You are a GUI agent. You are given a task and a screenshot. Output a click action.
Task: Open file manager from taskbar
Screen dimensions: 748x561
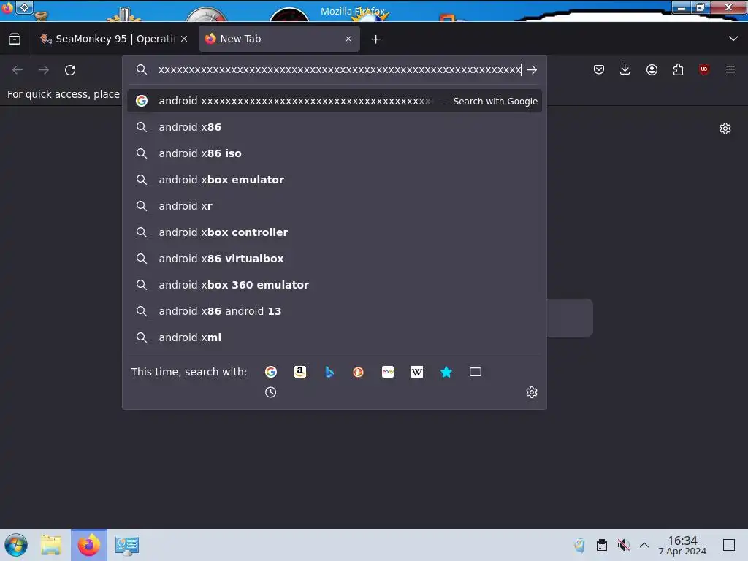[51, 545]
